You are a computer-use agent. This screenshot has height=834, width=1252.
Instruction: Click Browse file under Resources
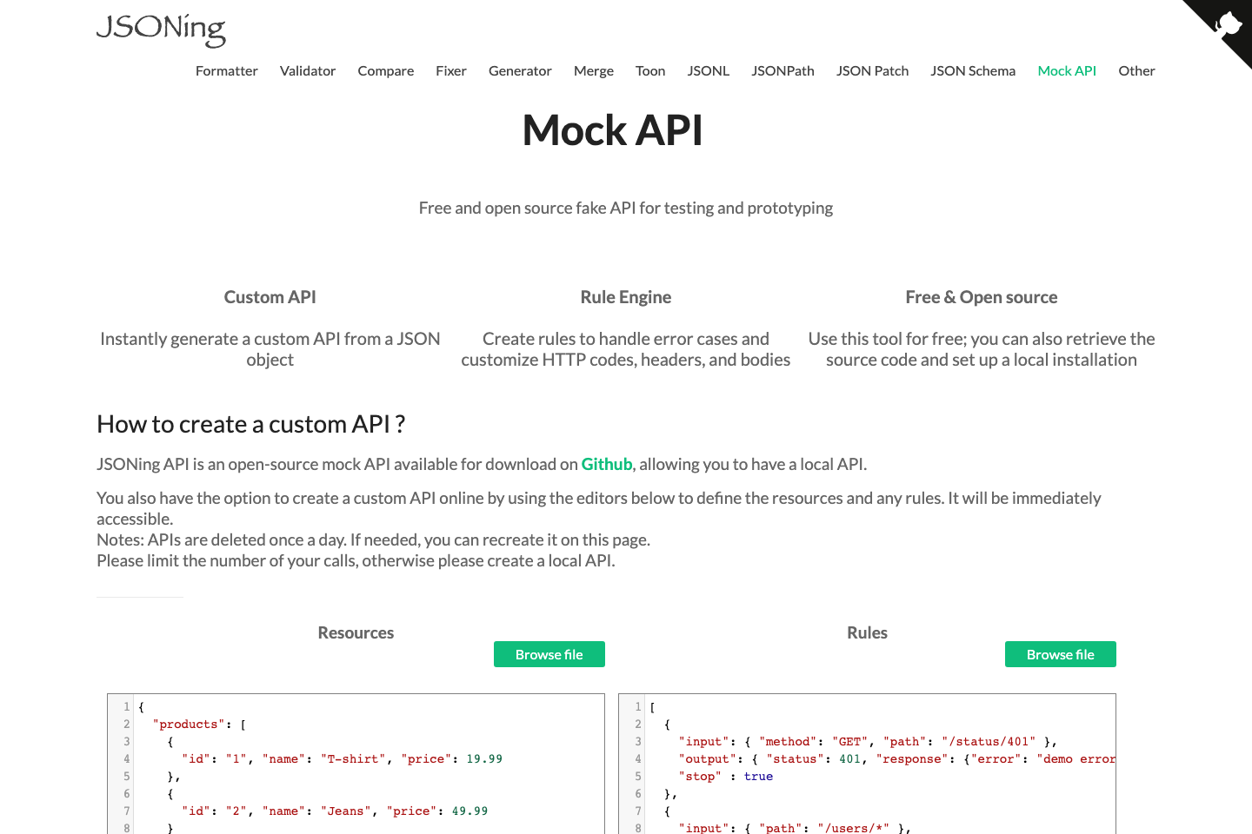tap(549, 654)
